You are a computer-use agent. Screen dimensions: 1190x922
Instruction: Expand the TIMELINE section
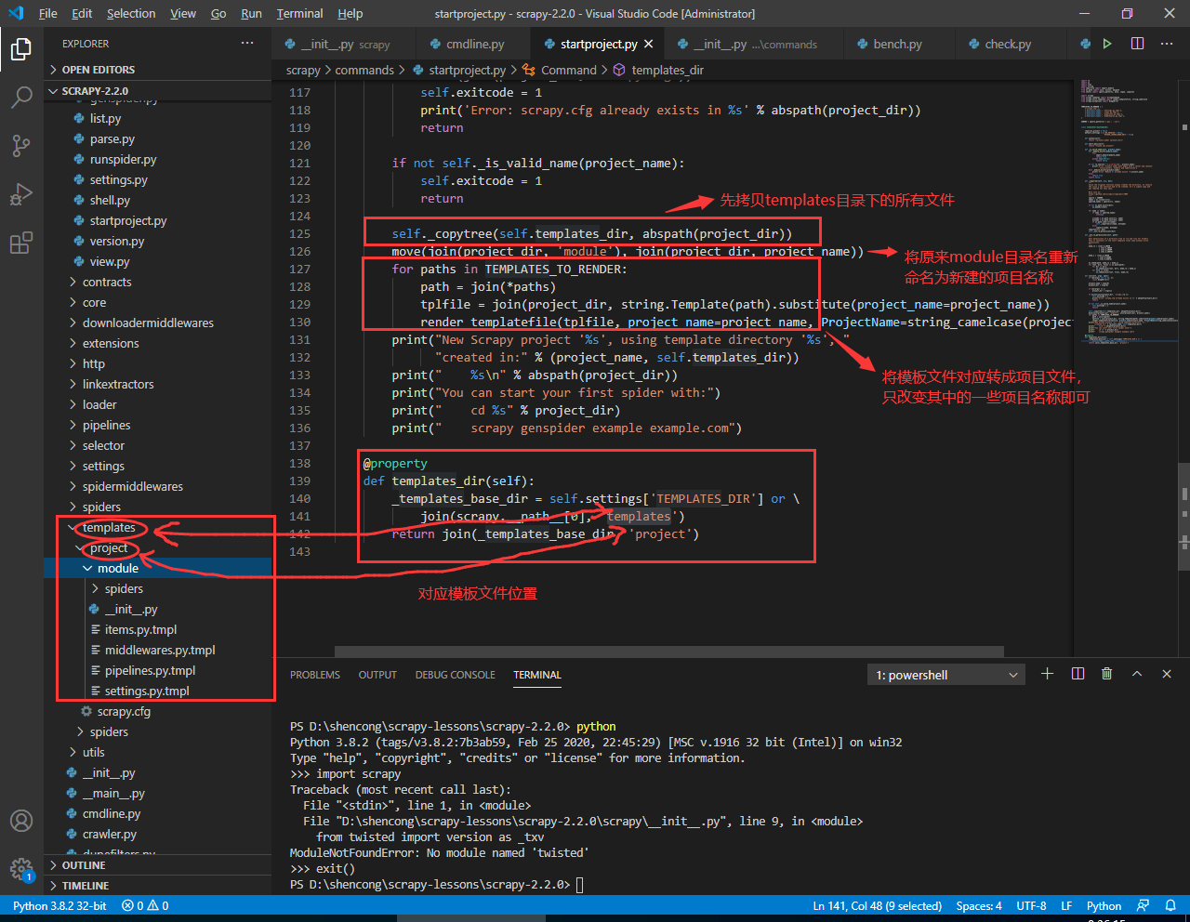coord(158,886)
